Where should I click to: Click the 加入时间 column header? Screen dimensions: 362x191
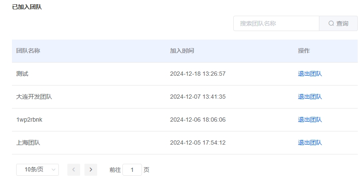pos(182,51)
